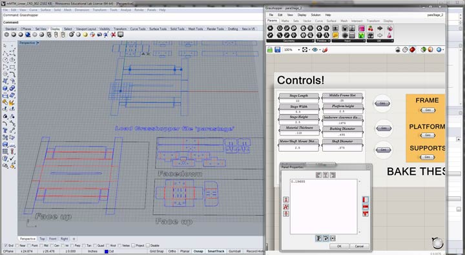The image size is (465, 255).
Task: Click the Stage Length slider in Controls
Action: point(298,98)
